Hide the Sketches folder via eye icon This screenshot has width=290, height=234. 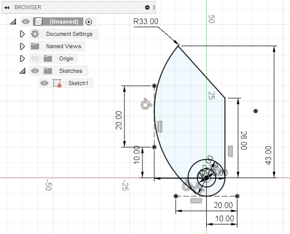coord(35,71)
